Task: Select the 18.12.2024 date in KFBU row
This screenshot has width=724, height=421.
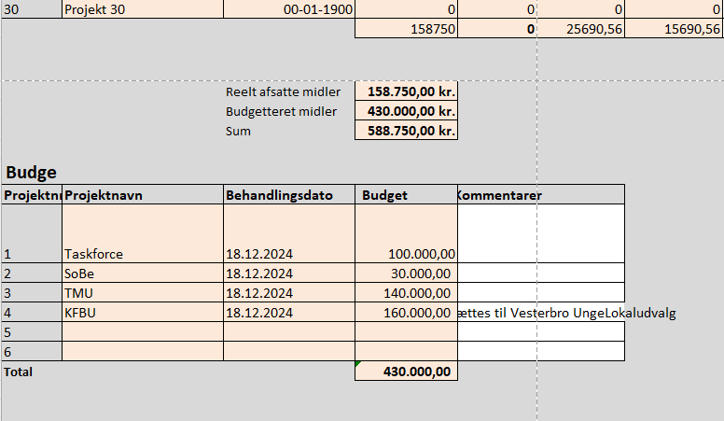Action: click(289, 313)
